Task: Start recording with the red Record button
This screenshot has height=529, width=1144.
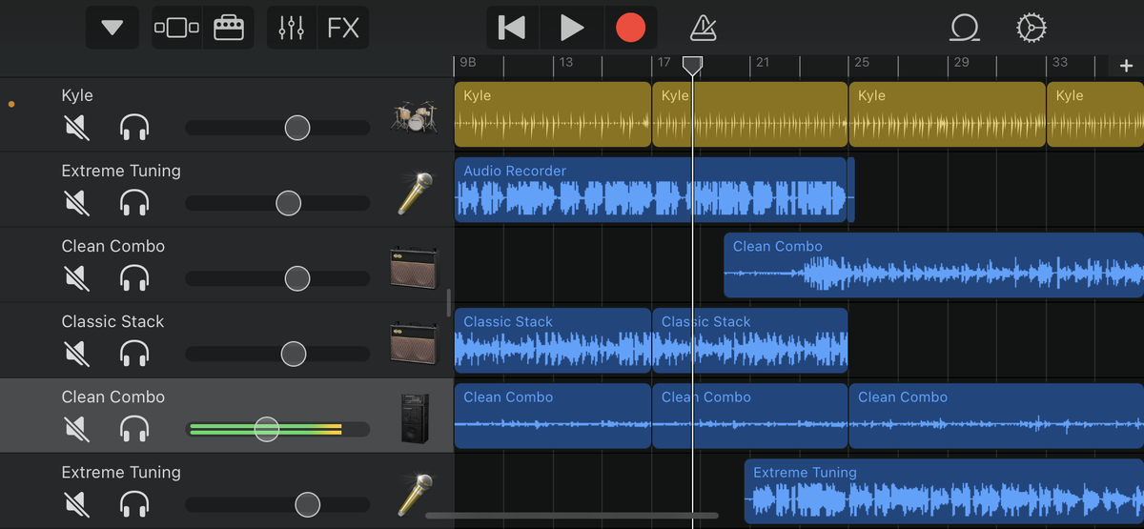Action: click(x=630, y=28)
